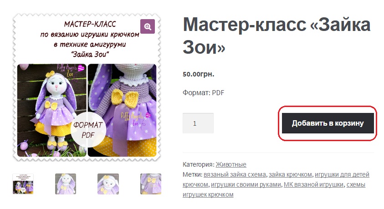Screen dimensions: 384x209
Task: Open the зайка крючком tag link
Action: [x=290, y=174]
